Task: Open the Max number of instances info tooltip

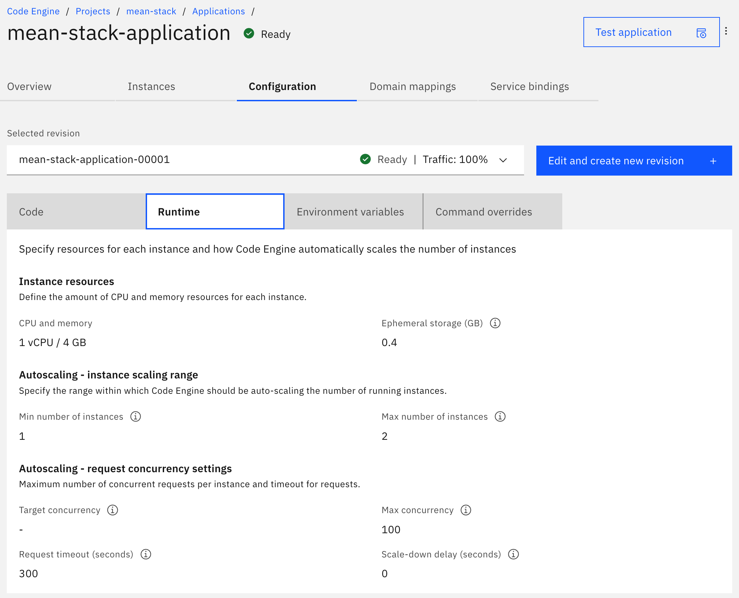Action: click(501, 417)
